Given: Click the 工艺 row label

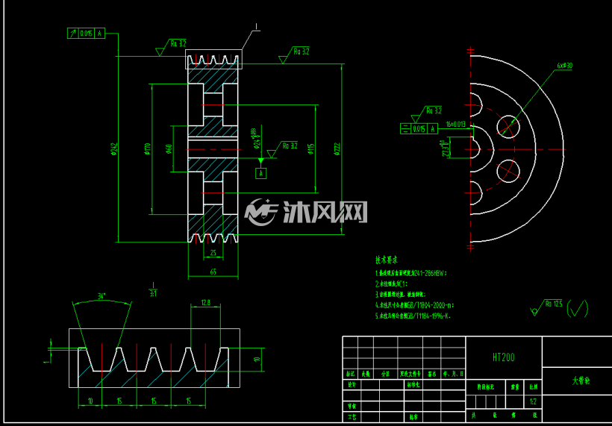Looking at the screenshot, I should coord(352,417).
